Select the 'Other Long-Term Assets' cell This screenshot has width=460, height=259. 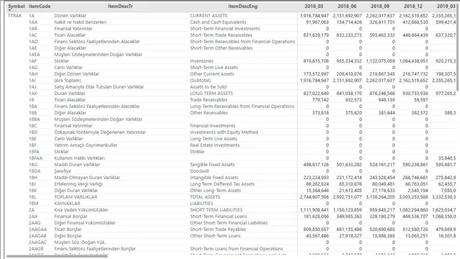pyautogui.click(x=216, y=190)
